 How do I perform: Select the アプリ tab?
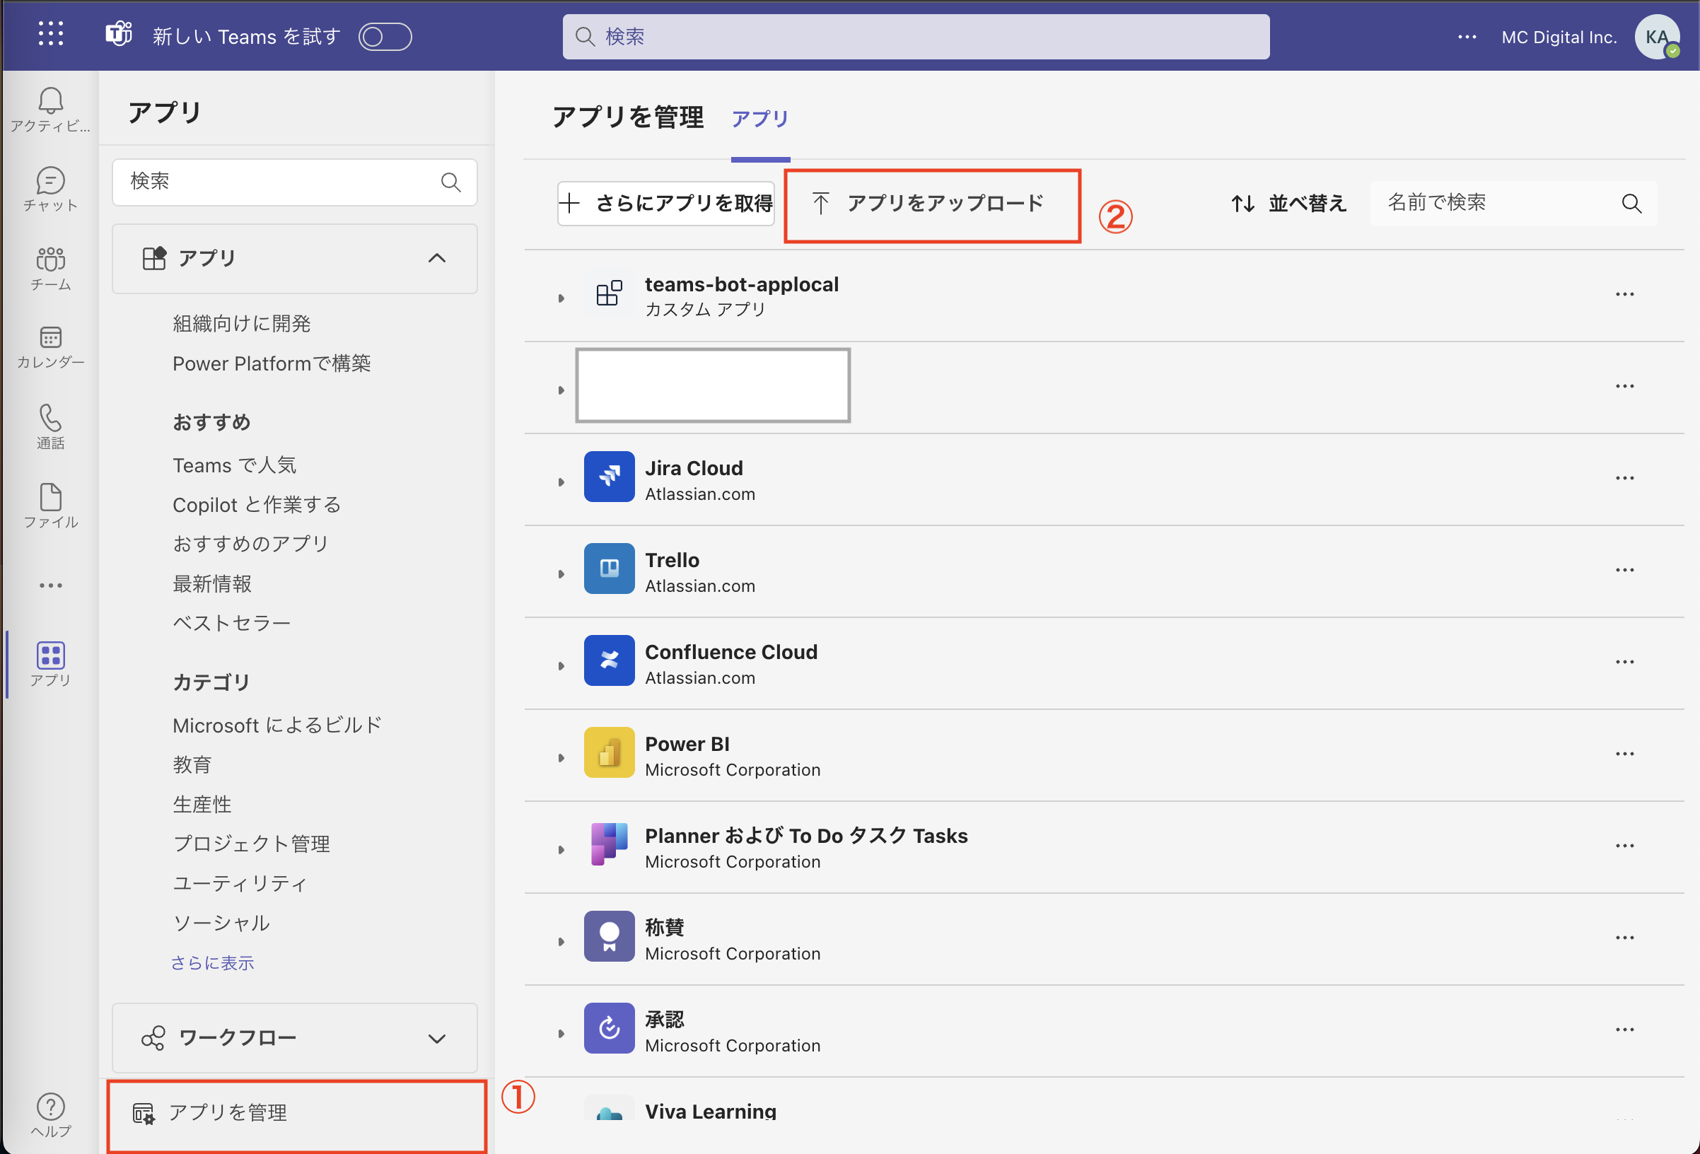760,119
